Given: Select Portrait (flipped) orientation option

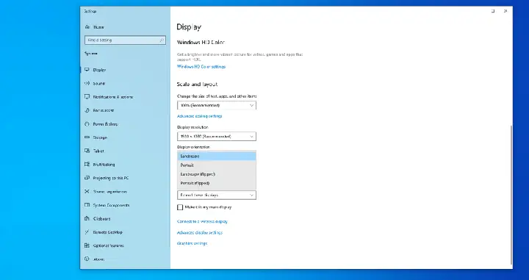Looking at the screenshot, I should tap(217, 183).
